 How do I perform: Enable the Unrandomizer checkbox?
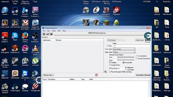[137, 56]
